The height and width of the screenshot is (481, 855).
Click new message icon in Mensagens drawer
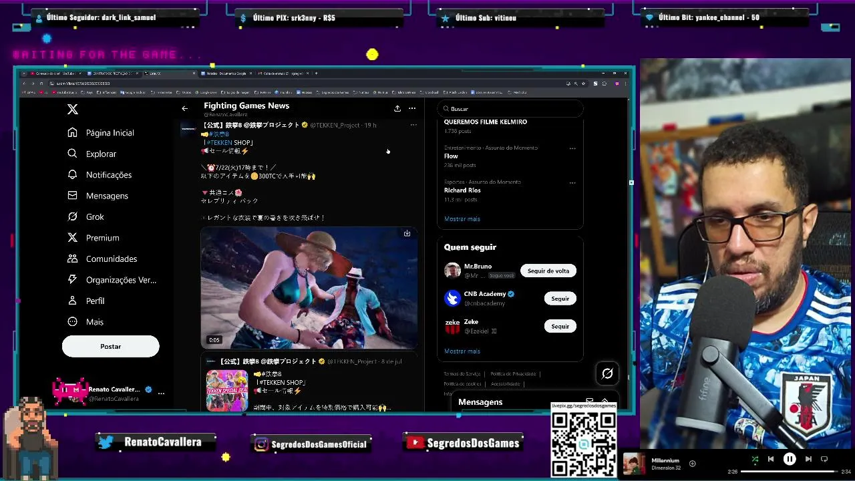point(589,402)
